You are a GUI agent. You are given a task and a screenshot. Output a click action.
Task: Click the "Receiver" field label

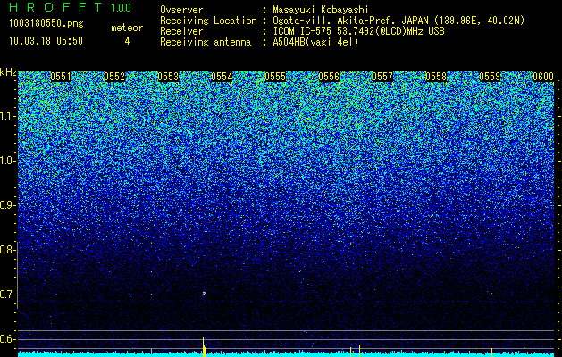pos(181,31)
